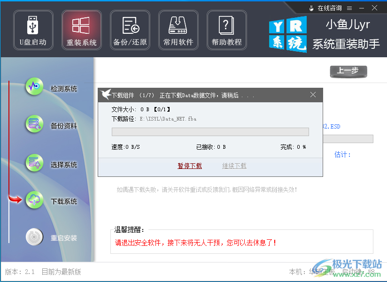
Task: Open the 备份/还原 backup and restore module
Action: pyautogui.click(x=130, y=30)
